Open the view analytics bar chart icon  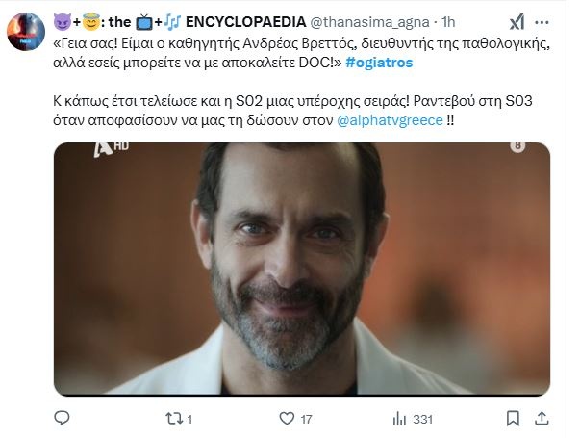pos(399,418)
